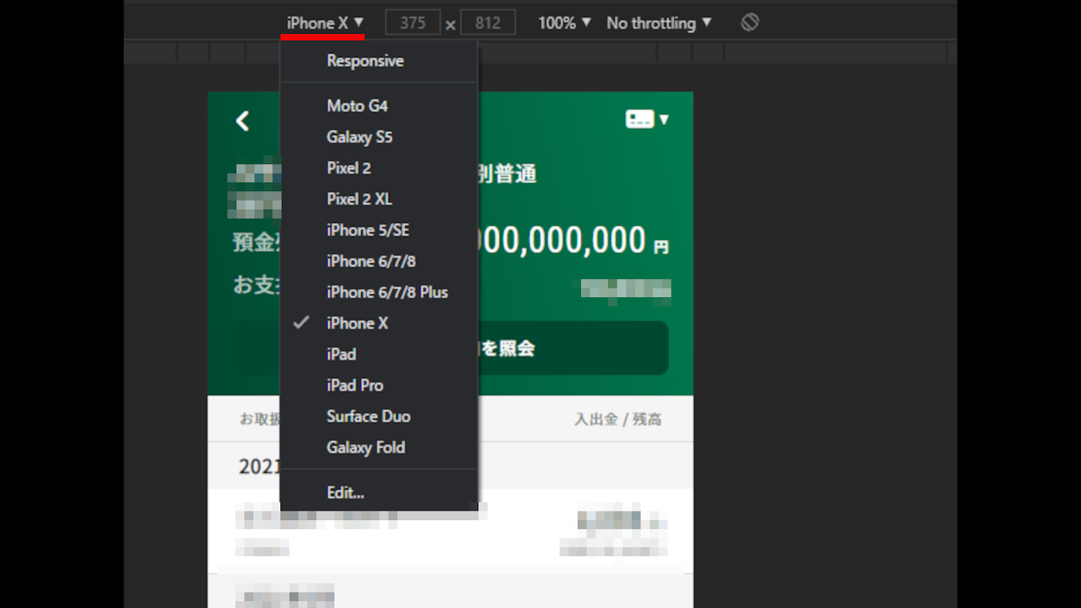
Task: Select iPhone 5/SE device
Action: coord(378,230)
